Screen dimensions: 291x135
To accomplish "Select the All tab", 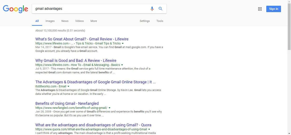I will (x=37, y=21).
